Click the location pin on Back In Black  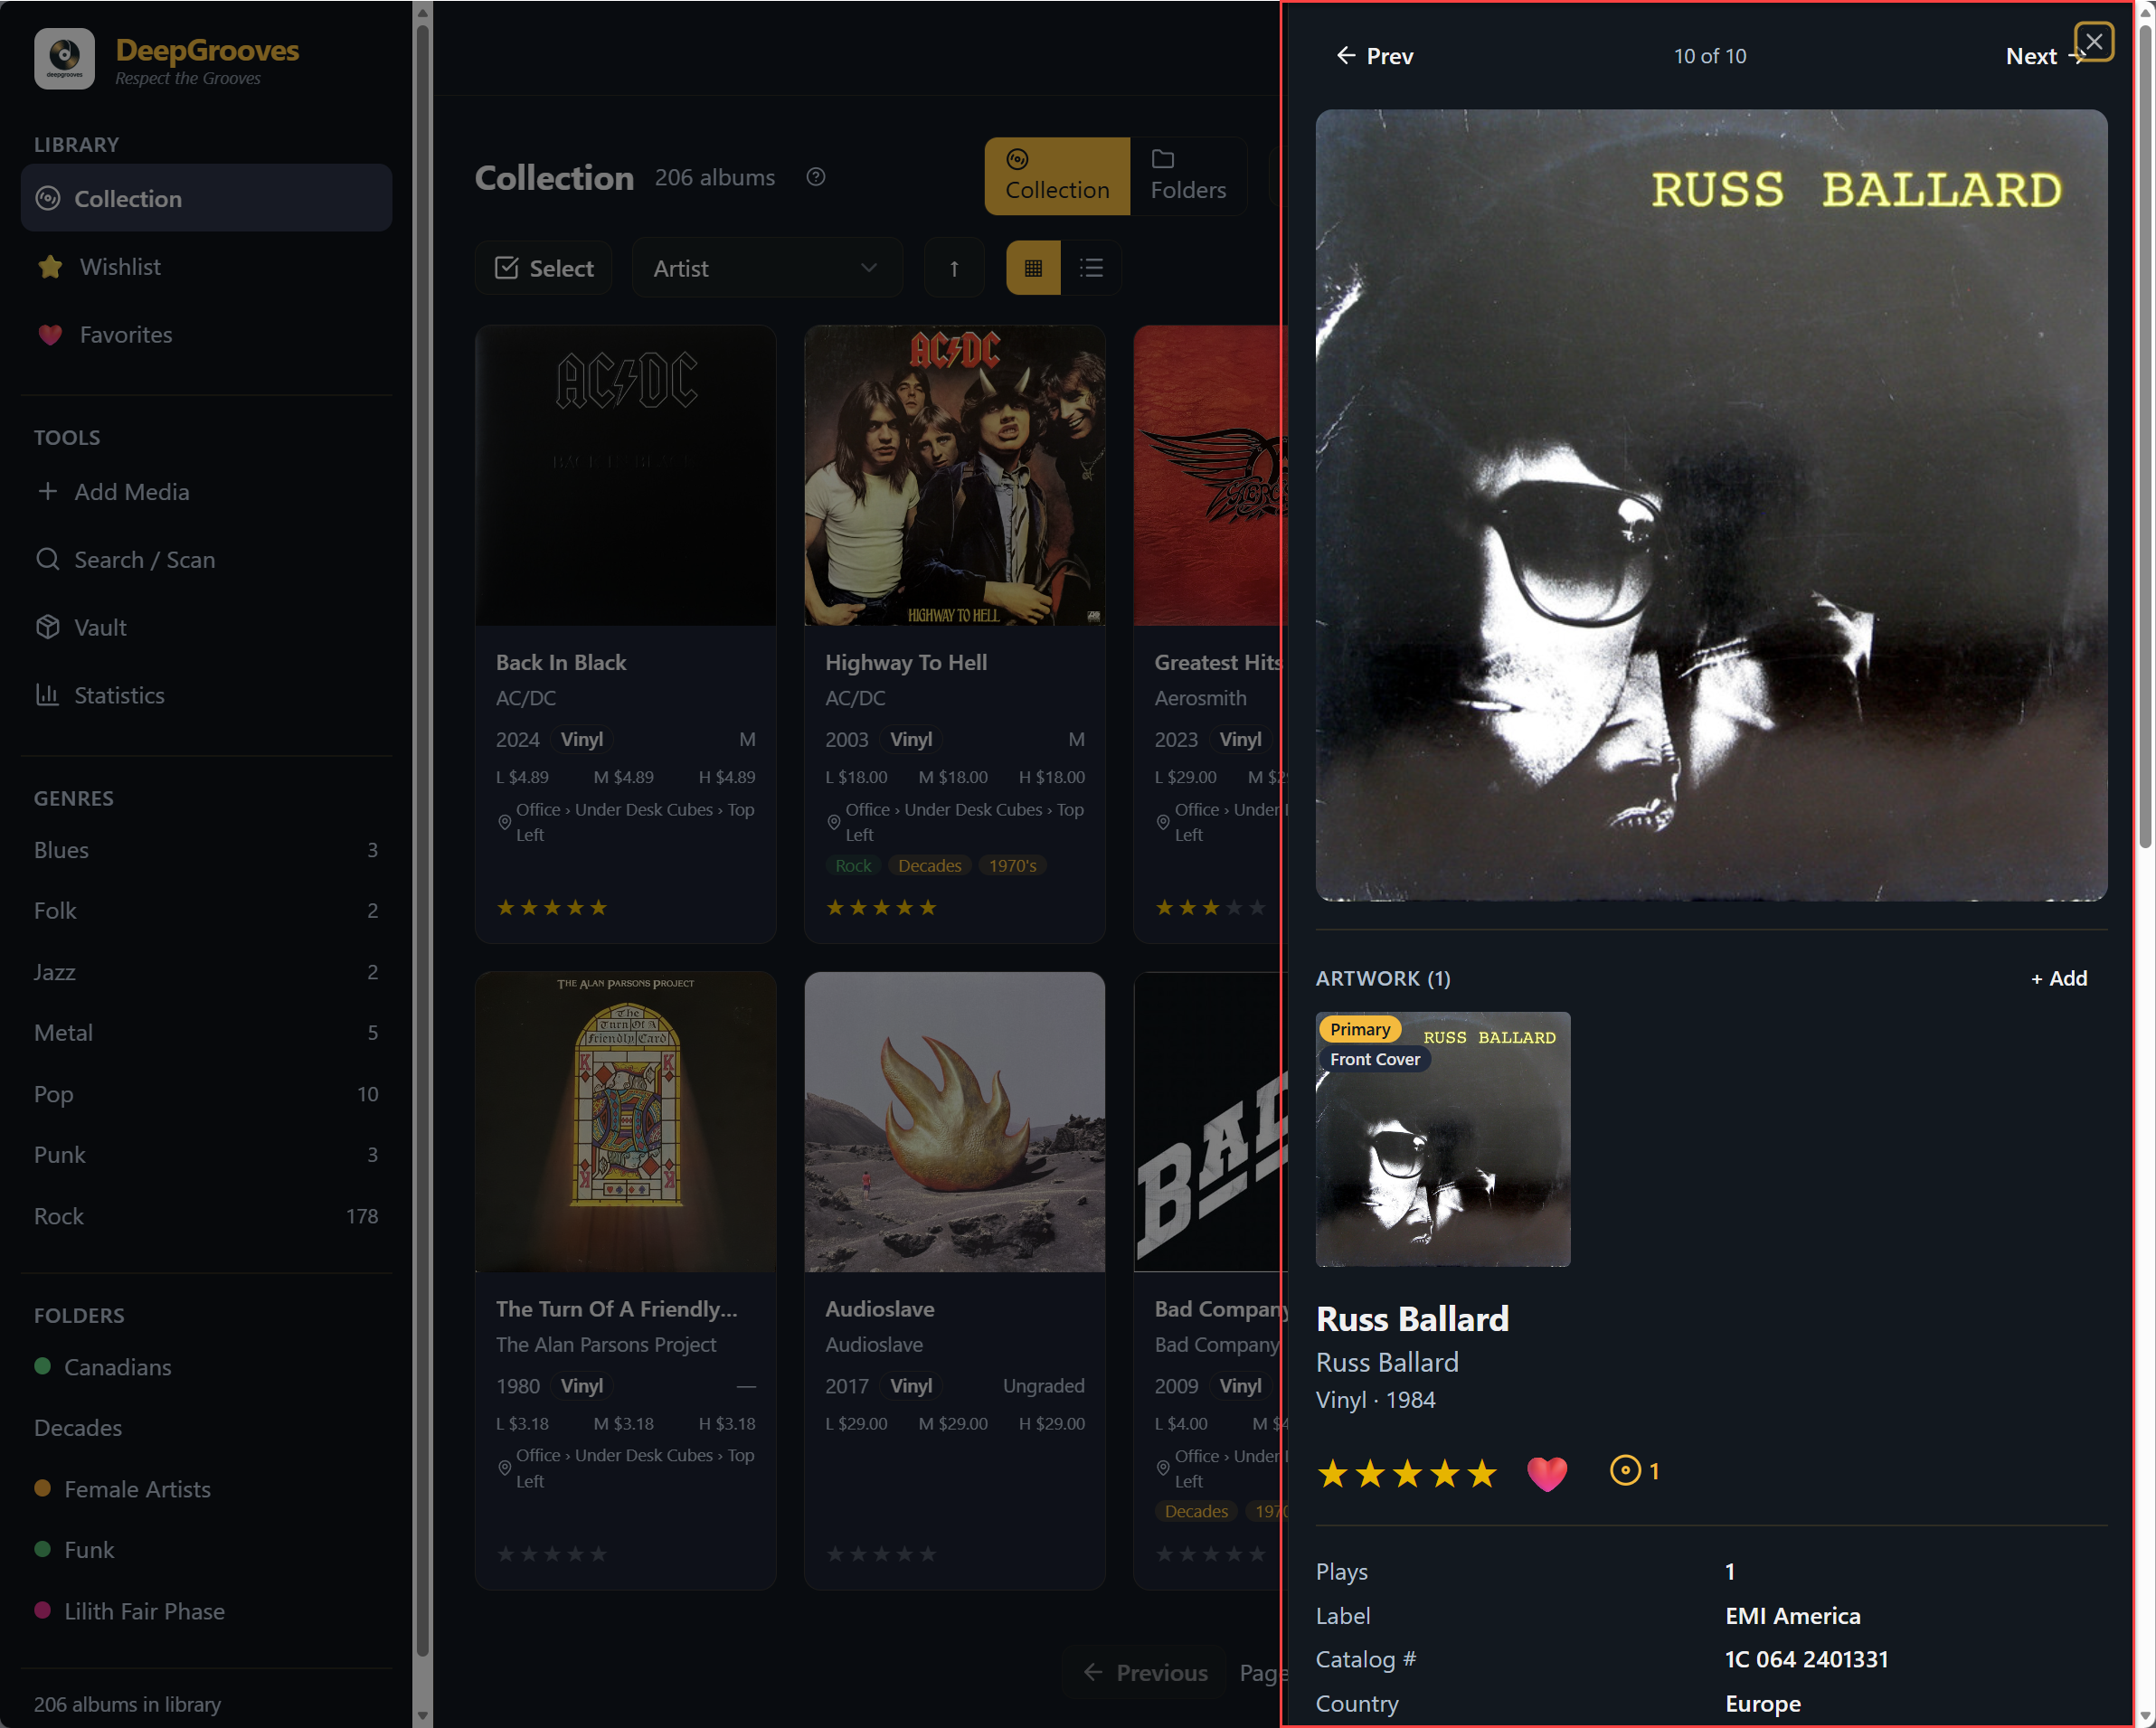(505, 822)
